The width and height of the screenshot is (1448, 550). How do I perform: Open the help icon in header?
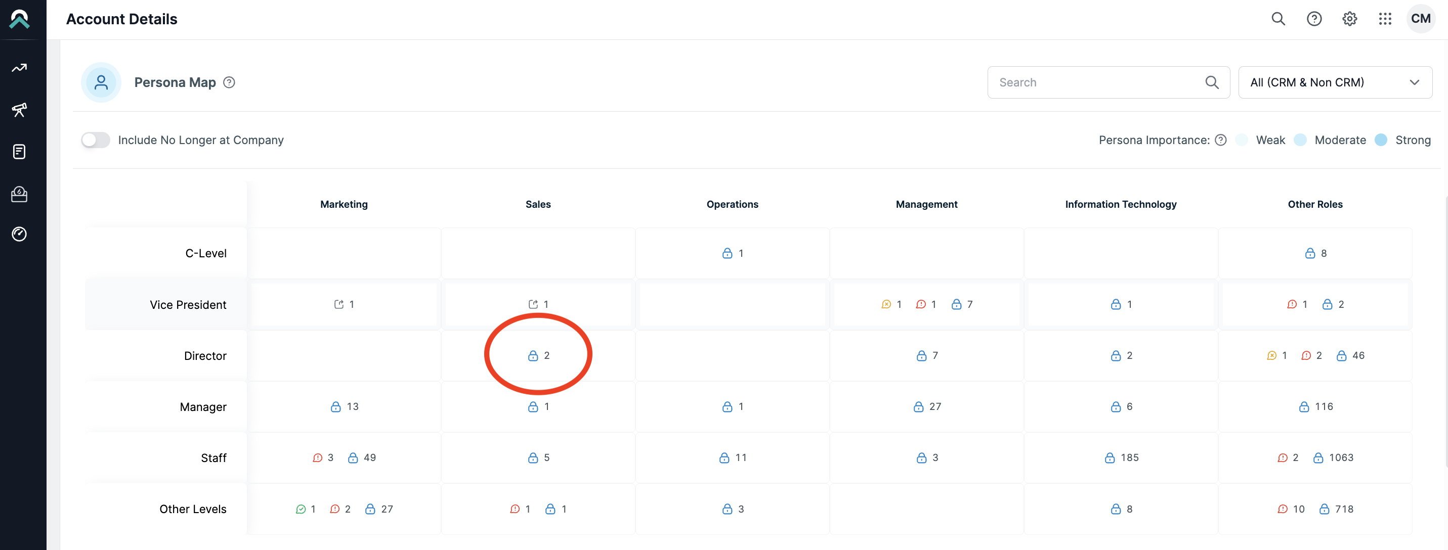1314,19
